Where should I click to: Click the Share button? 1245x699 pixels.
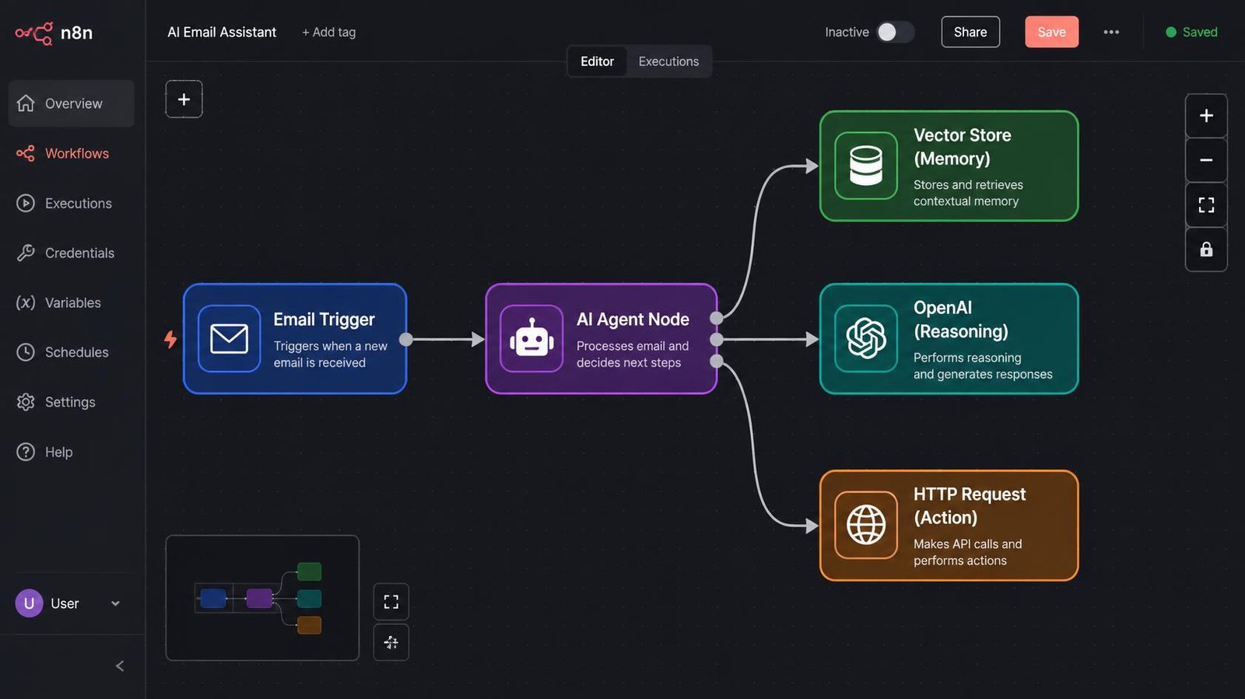[970, 32]
